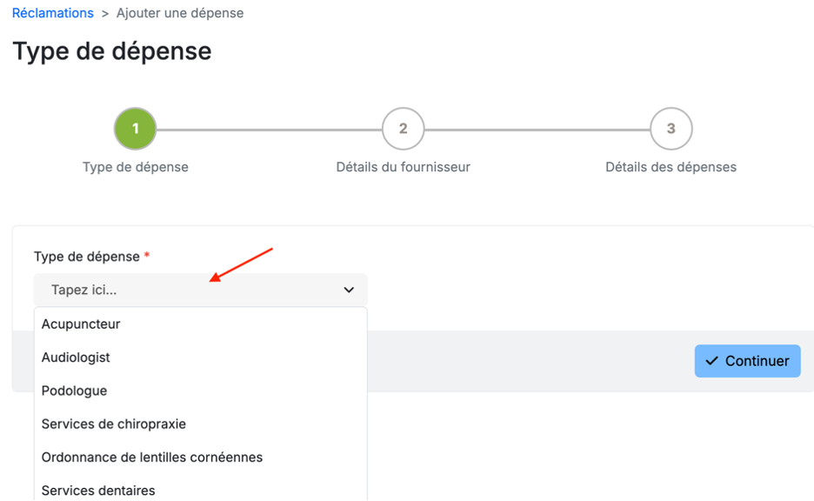Click the Type de dépense label under step 1
Viewport: 814px width, 501px height.
(135, 167)
